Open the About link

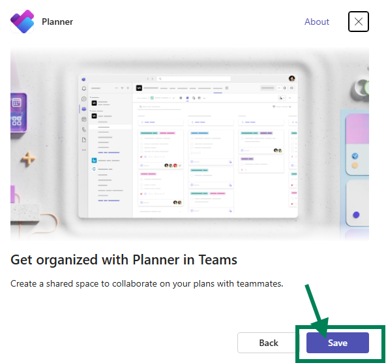[317, 22]
